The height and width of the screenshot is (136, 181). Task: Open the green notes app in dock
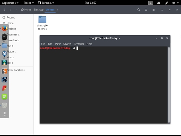pos(5,97)
